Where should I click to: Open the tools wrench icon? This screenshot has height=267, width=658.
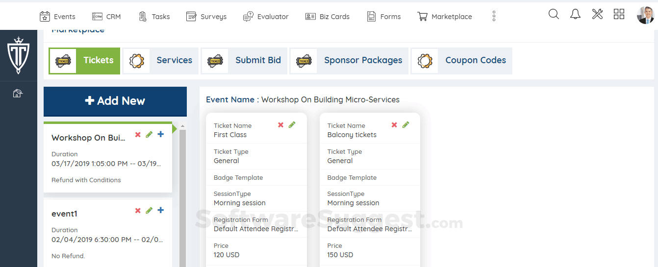click(x=597, y=14)
